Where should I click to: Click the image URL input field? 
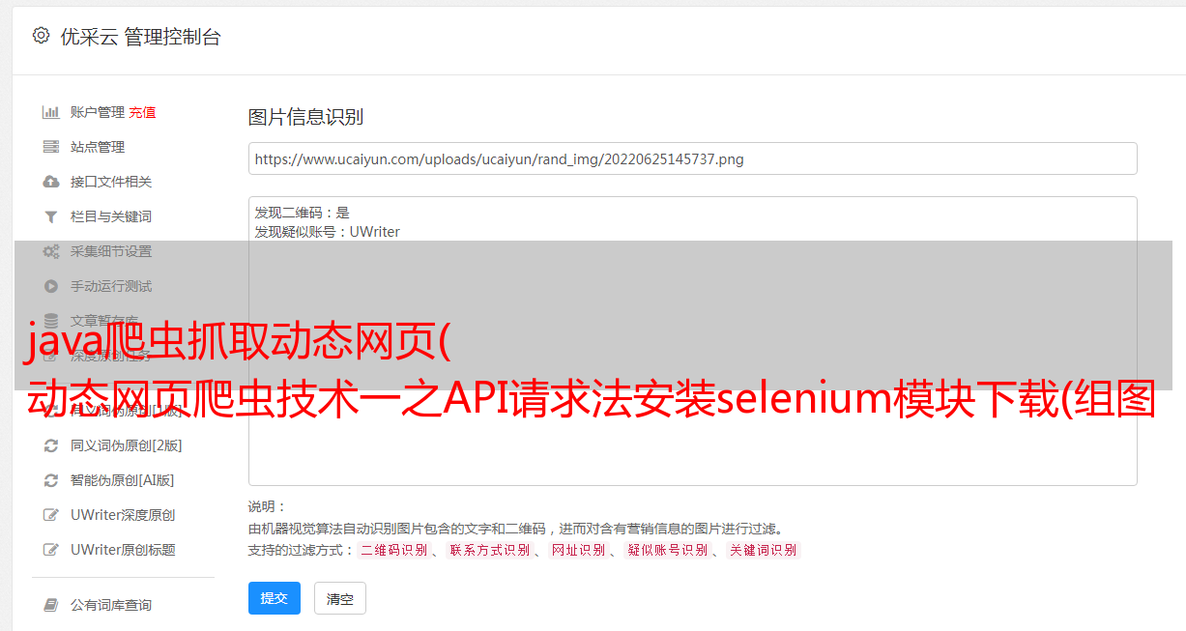[692, 158]
